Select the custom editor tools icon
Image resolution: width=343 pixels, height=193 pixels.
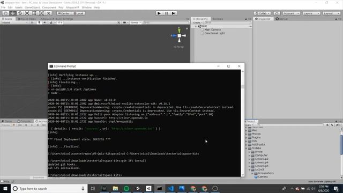point(49,13)
